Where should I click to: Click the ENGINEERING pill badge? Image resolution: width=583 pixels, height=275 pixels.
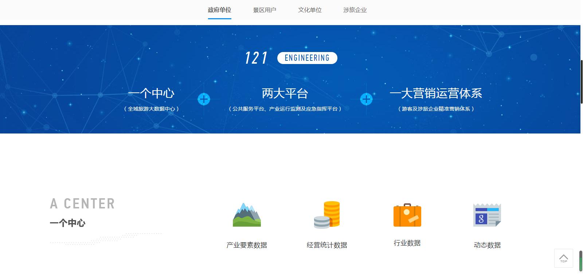click(x=307, y=58)
